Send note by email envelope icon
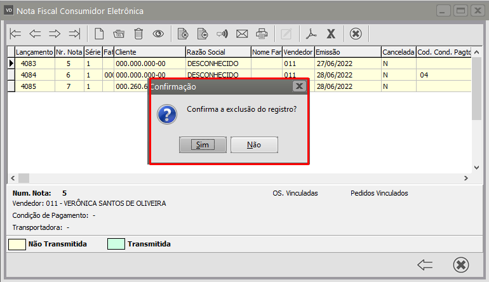The width and height of the screenshot is (489, 282). (242, 34)
